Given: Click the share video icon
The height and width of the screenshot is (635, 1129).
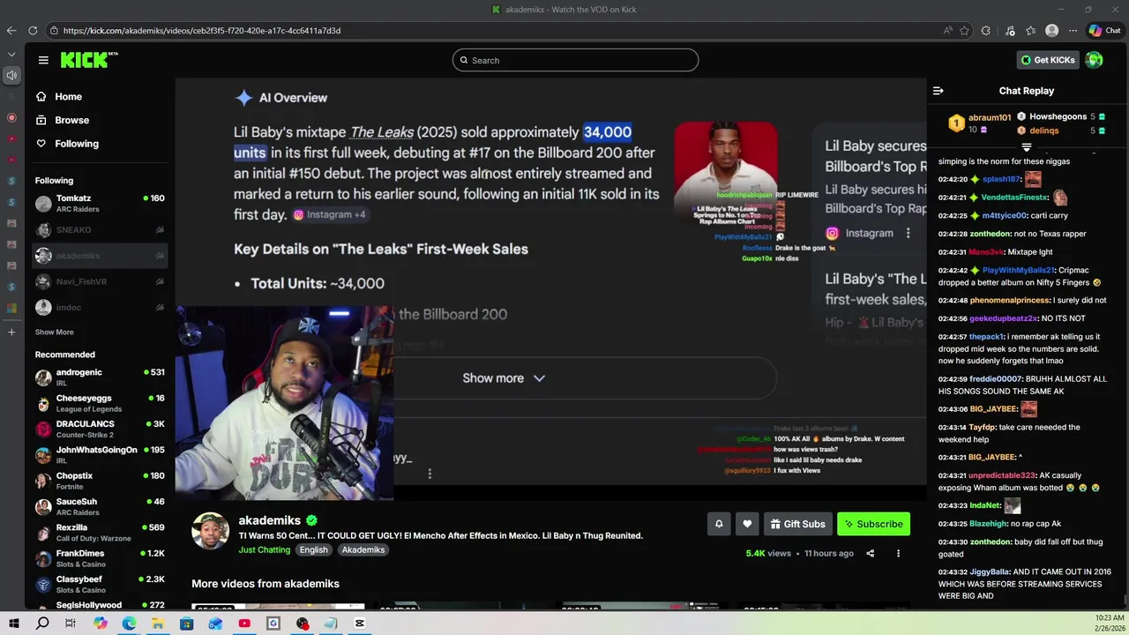Looking at the screenshot, I should click(x=870, y=554).
